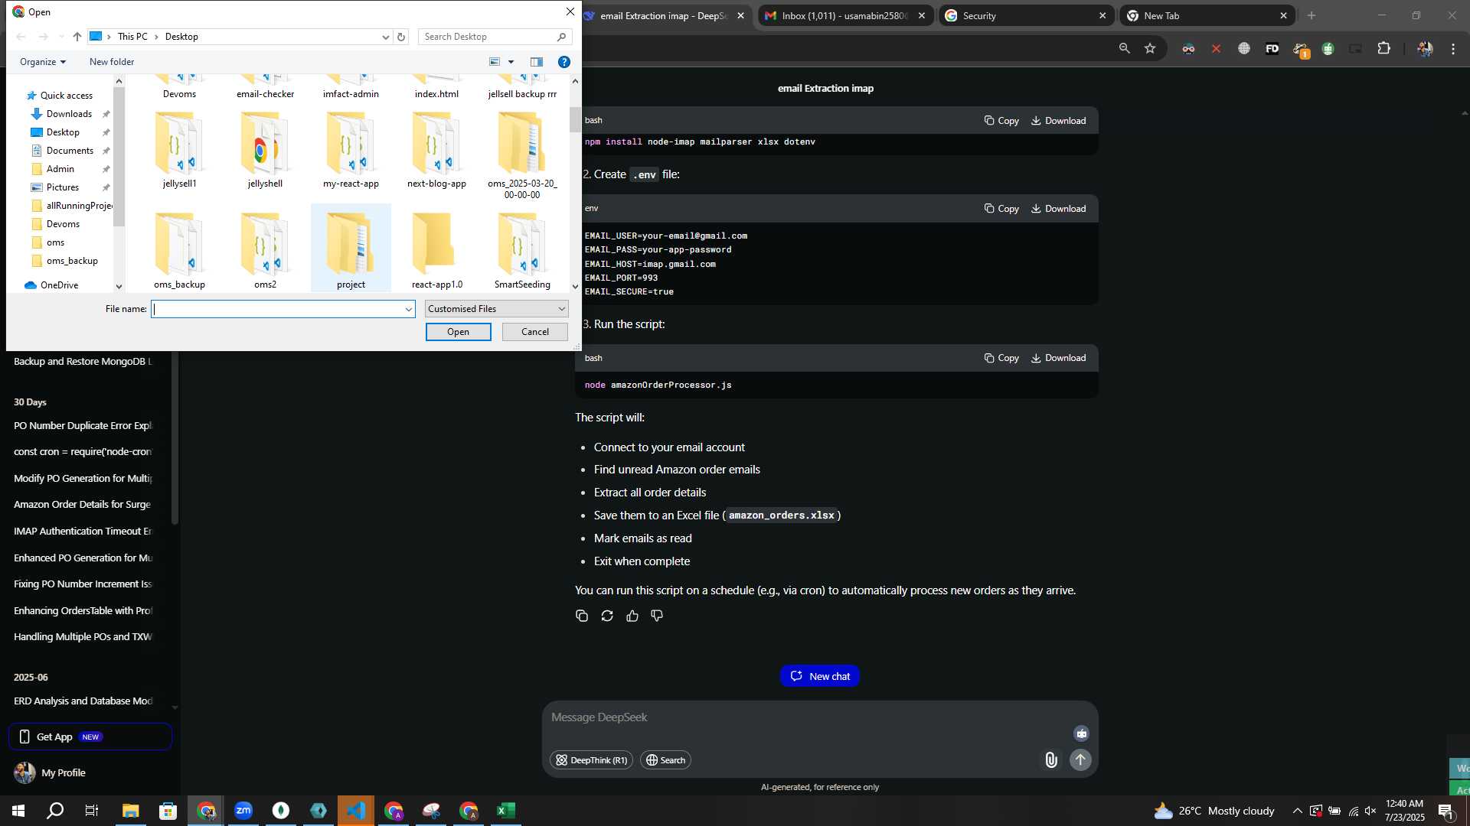The height and width of the screenshot is (826, 1470).
Task: Open recent locations dropdown arrow
Action: pos(61,37)
